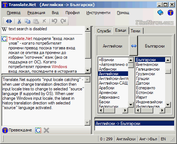The image size is (177, 144).
Task: Switch to the Служби tab
Action: pos(104,31)
